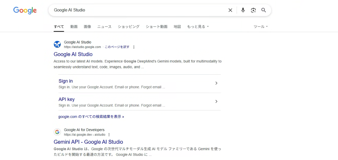Open the 地図 tab
The image size is (338, 160).
tap(177, 27)
